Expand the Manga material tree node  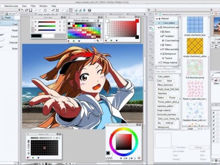[159, 63]
